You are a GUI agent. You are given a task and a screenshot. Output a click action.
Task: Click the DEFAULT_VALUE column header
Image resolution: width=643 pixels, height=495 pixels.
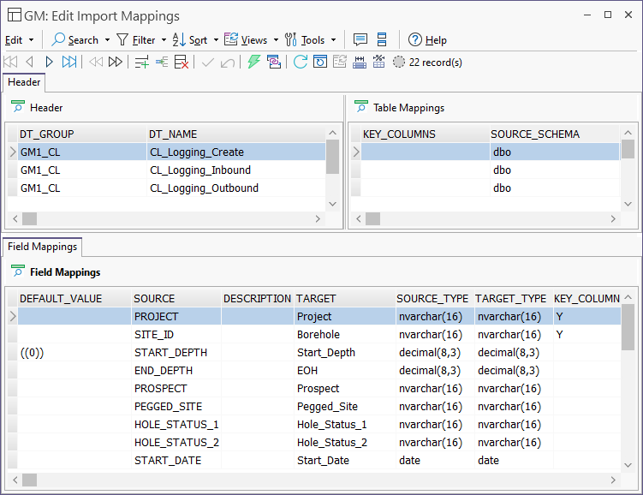(74, 299)
